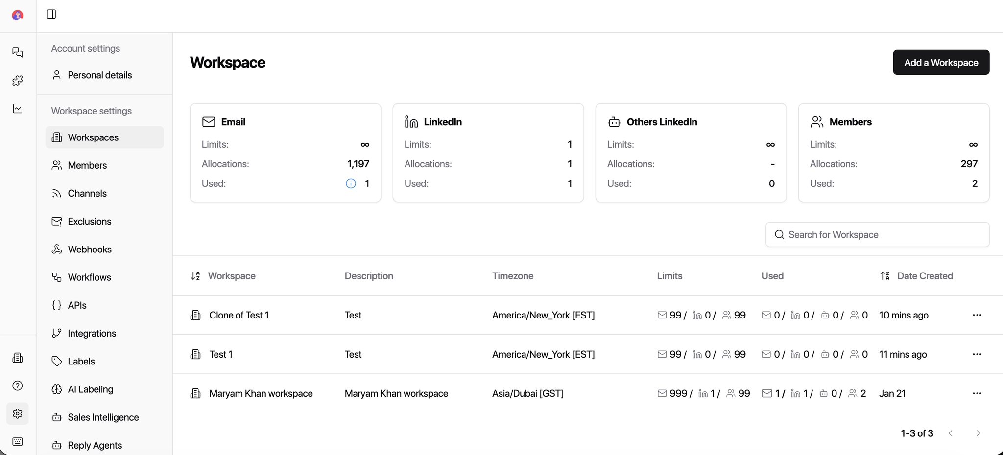Screen dimensions: 1003x455
Task: Sort table by Workspace column
Action: 195,276
